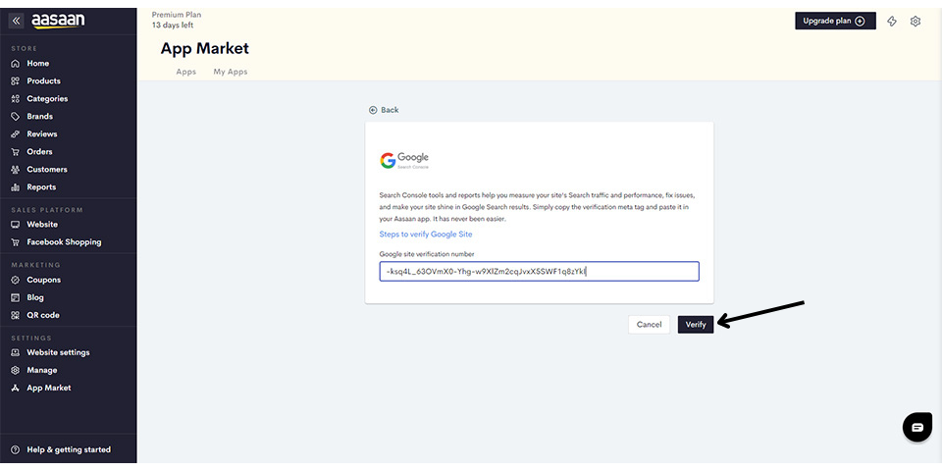The height and width of the screenshot is (471, 942).
Task: Collapse the sidebar with the double-chevron icon
Action: (x=17, y=21)
